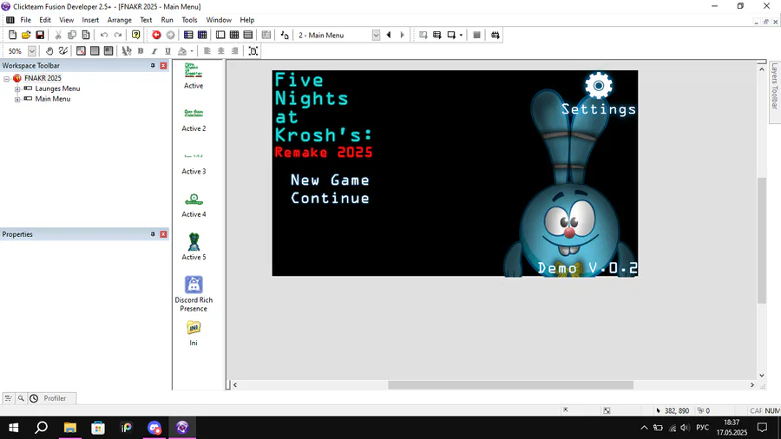
Task: Open Windows Start menu
Action: tap(13, 428)
